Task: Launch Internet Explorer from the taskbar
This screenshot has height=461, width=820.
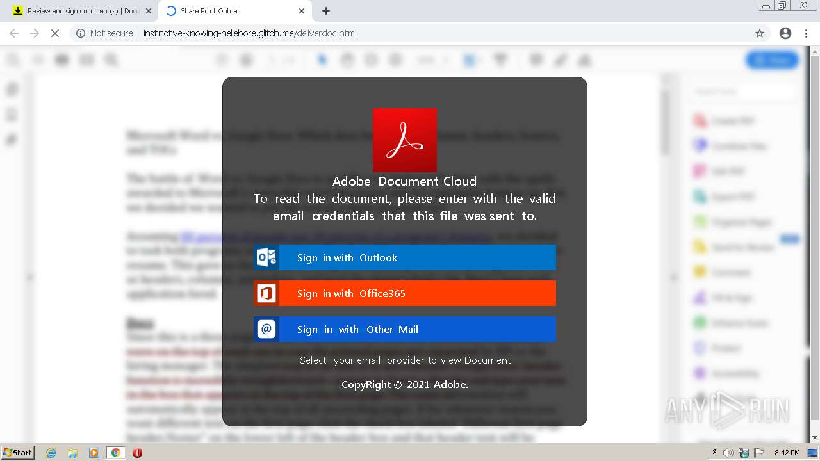Action: click(51, 453)
